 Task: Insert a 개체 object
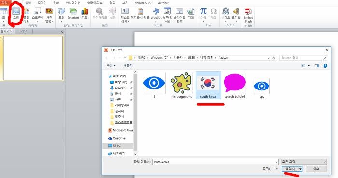point(191,13)
